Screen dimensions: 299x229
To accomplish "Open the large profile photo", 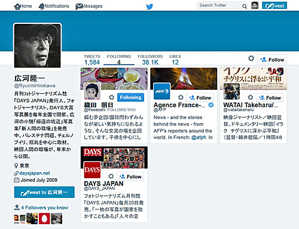I will [37, 45].
